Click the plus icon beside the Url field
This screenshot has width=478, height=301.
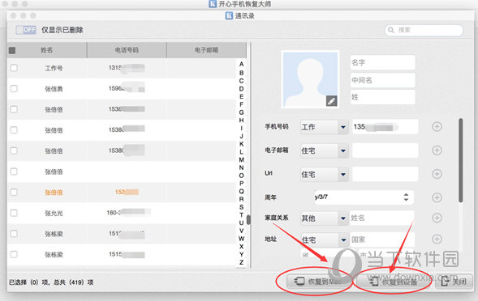[437, 174]
